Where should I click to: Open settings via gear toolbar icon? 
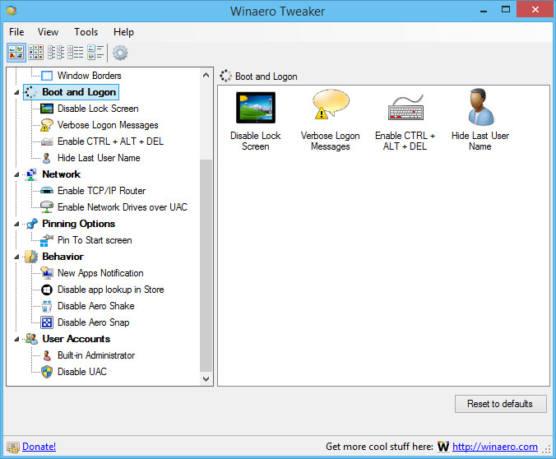pos(120,53)
